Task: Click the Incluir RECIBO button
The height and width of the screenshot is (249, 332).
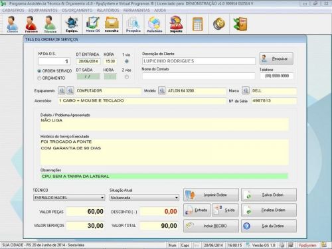Action: (211, 226)
